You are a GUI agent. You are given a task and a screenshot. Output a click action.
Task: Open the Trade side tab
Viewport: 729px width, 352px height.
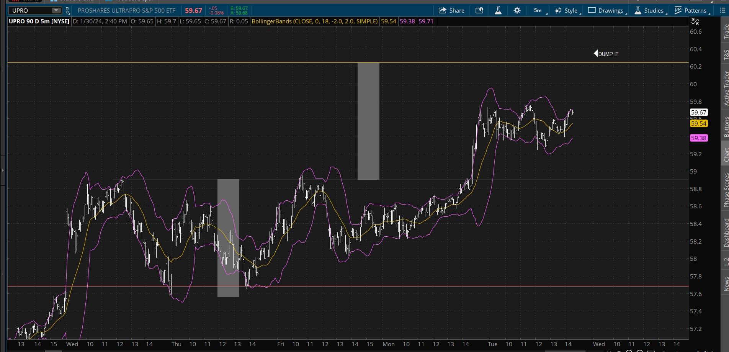(x=726, y=31)
